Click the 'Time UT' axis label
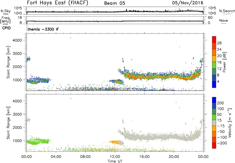The width and height of the screenshot is (235, 163). 115,161
